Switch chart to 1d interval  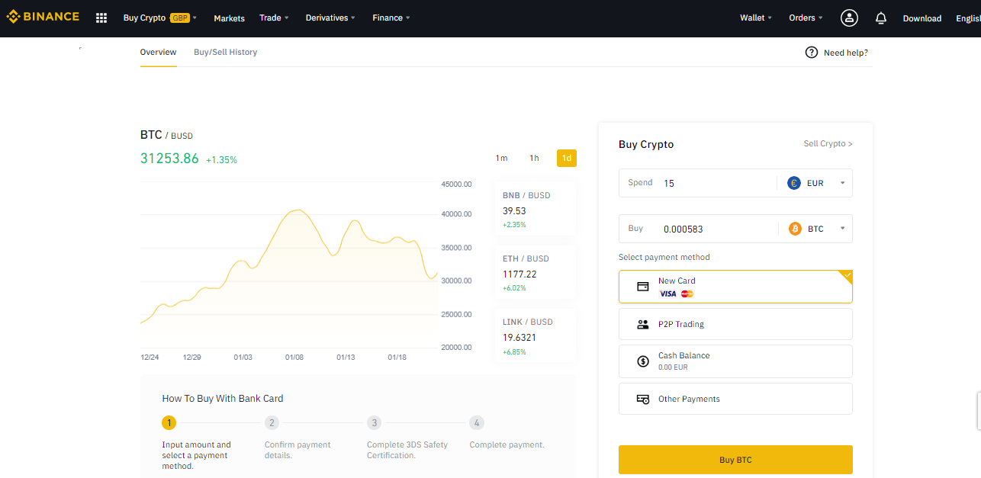[x=567, y=159]
